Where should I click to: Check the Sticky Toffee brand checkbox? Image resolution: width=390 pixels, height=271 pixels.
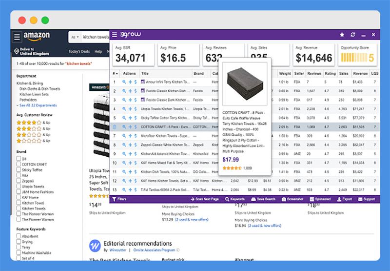pyautogui.click(x=19, y=169)
